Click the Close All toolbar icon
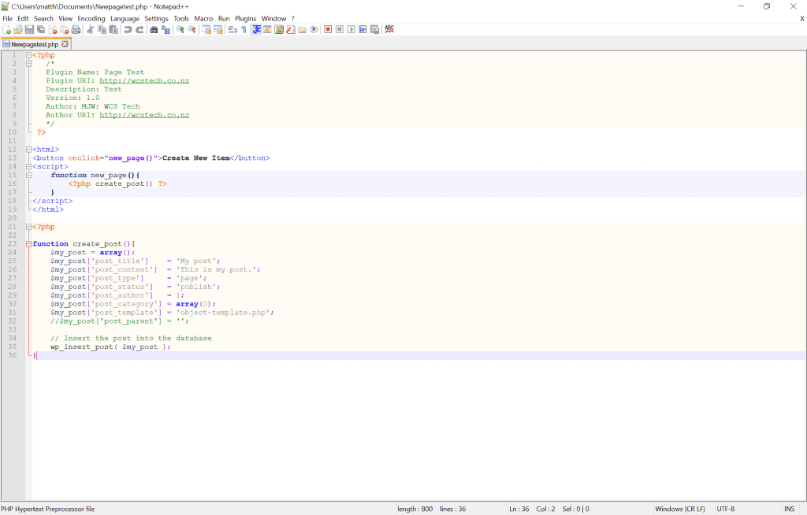 [x=64, y=29]
